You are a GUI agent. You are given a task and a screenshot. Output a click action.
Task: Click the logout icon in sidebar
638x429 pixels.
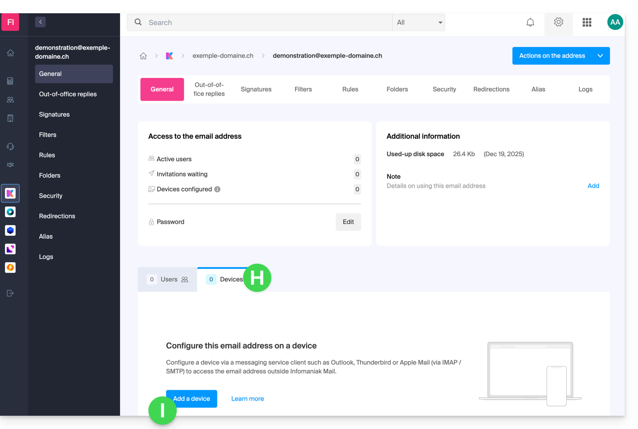(x=11, y=293)
